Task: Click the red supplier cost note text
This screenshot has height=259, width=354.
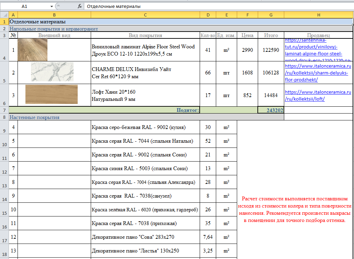Action: tap(295, 210)
